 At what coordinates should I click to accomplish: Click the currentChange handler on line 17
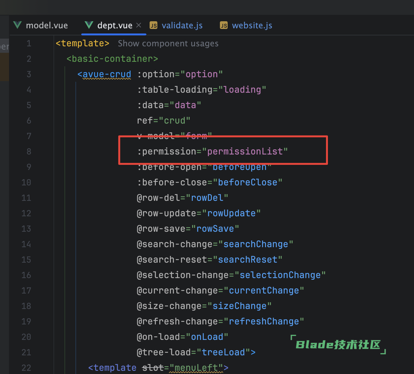pyautogui.click(x=264, y=291)
